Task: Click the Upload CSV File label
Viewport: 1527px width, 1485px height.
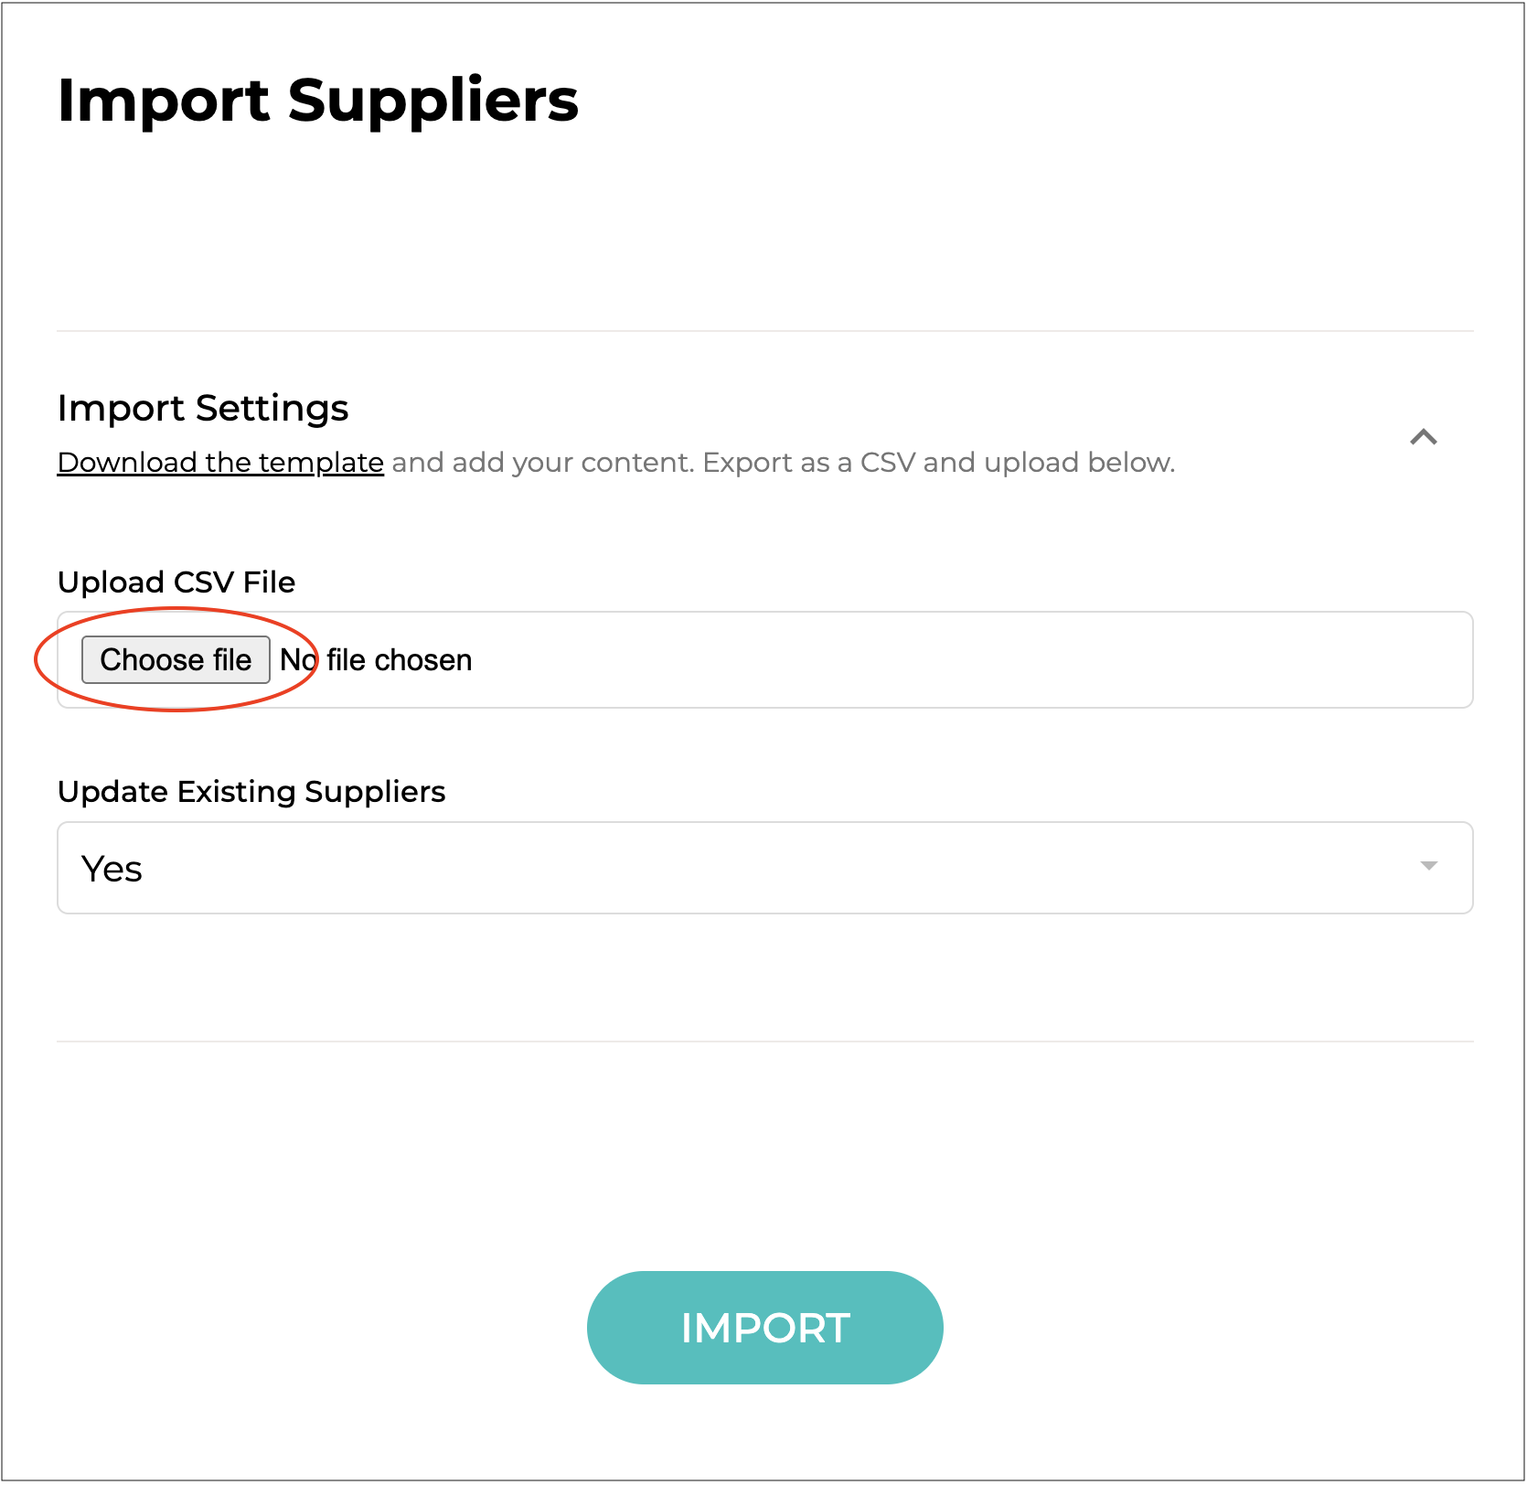Action: coord(176,582)
